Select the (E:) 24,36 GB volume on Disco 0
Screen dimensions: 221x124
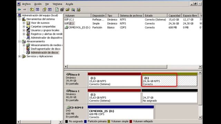[x=170, y=80]
